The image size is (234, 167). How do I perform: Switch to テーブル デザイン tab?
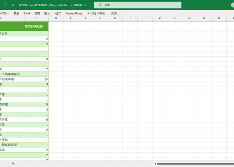97,13
